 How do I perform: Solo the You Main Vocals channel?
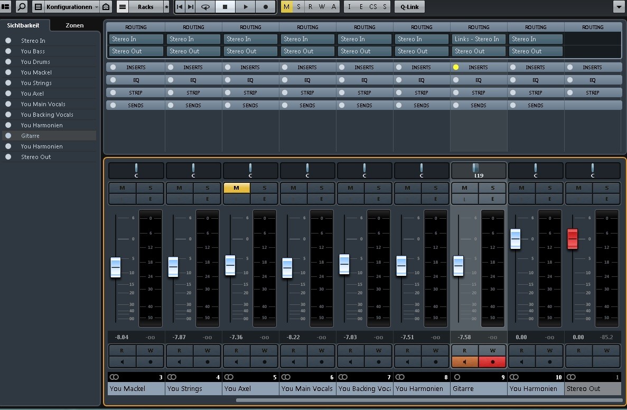click(x=322, y=188)
